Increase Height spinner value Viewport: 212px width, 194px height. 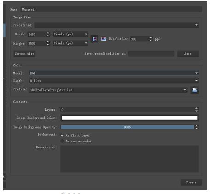[x=48, y=42]
